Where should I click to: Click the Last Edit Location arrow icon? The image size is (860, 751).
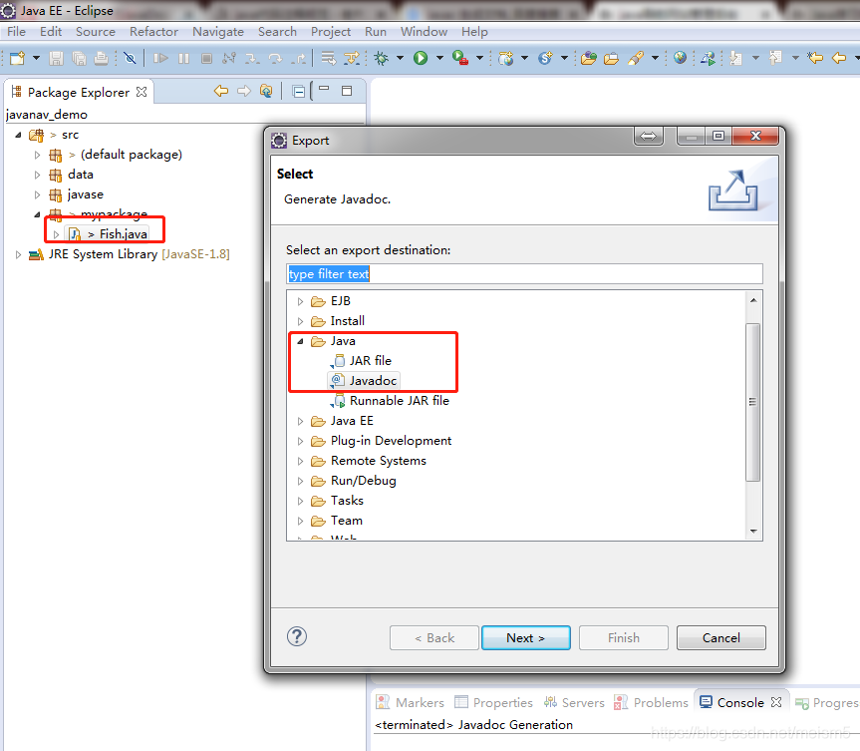(x=815, y=58)
